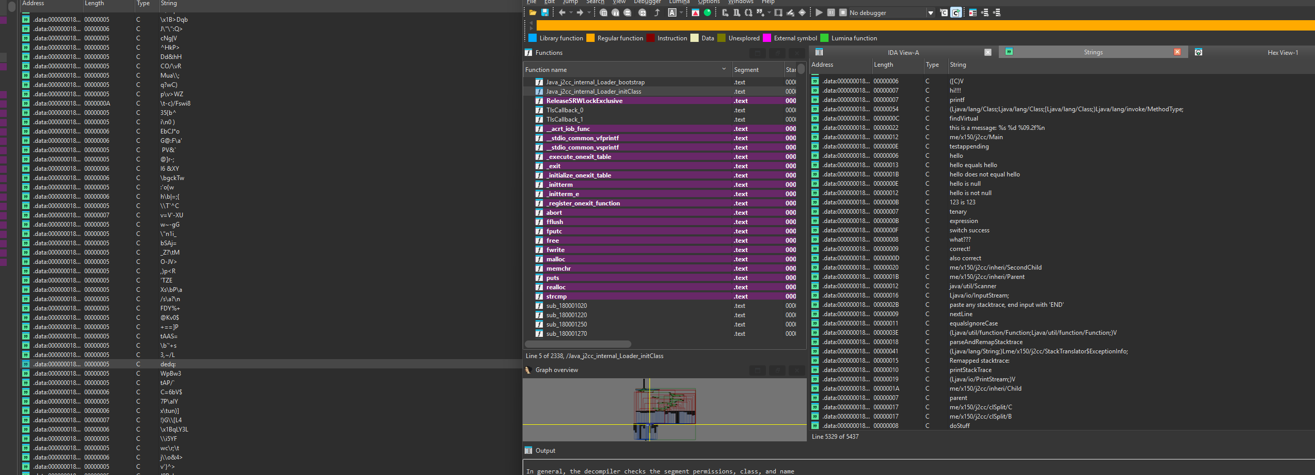Select the Java_j2cc_internal_Loader_bootstrap function

[x=595, y=82]
